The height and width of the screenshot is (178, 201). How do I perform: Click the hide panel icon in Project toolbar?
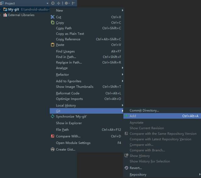coord(73,3)
